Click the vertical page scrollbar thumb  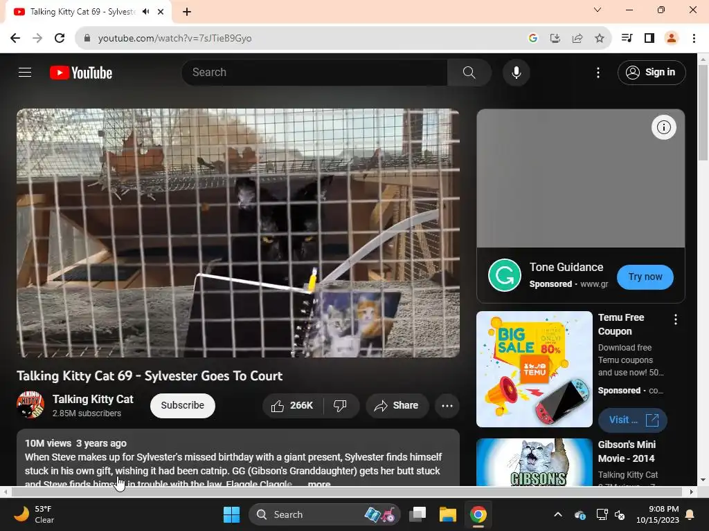[703, 112]
